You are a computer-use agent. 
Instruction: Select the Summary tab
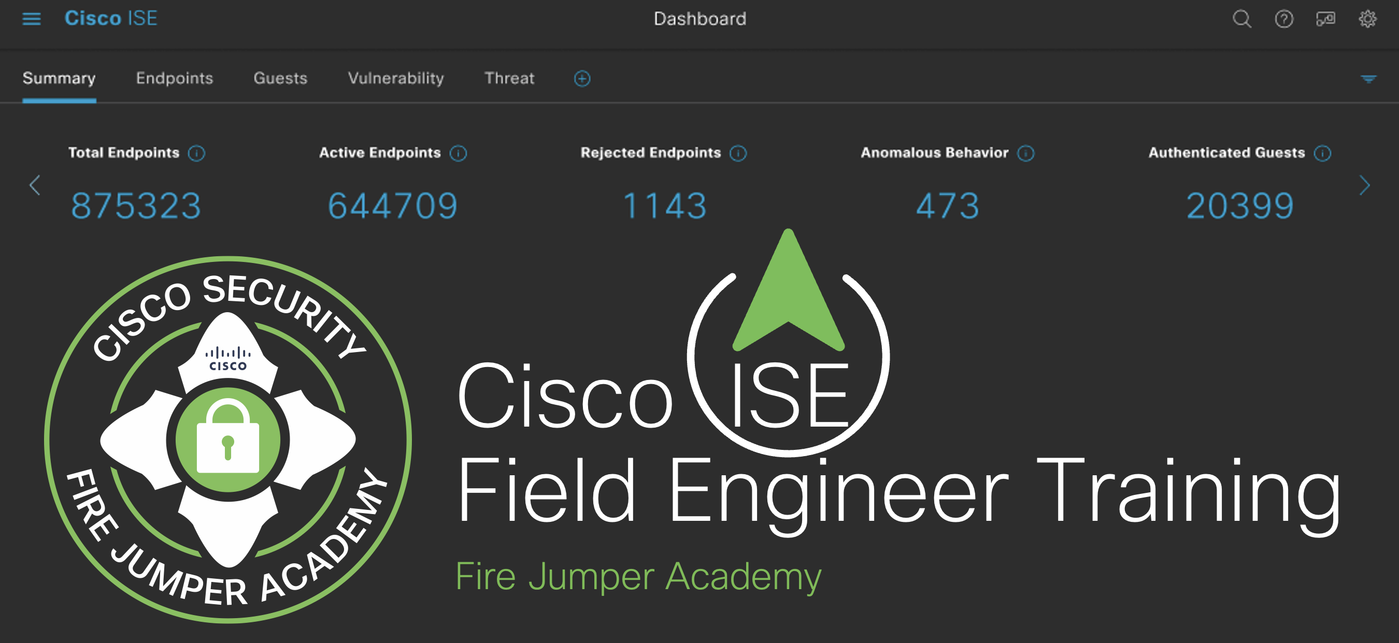(x=59, y=79)
